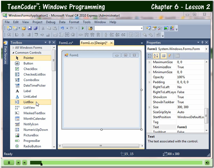Image resolution: width=214 pixels, height=168 pixels.
Task: Click the Text property value Form1
Action: point(190,127)
